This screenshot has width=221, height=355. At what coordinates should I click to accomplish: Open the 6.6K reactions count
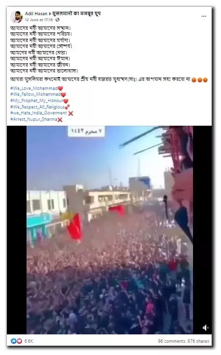(x=29, y=341)
